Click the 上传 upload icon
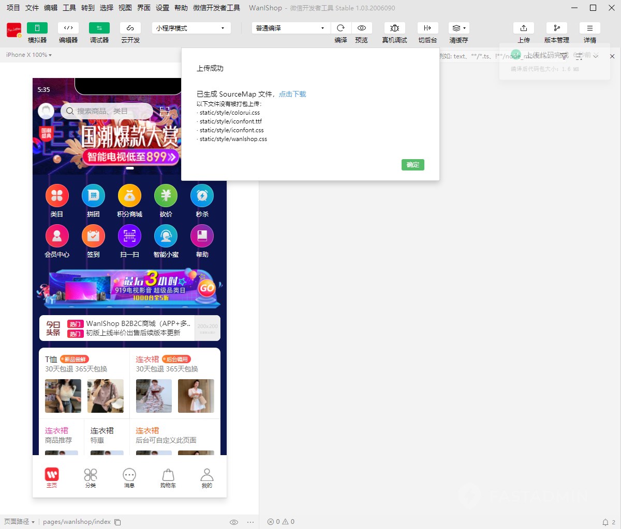This screenshot has height=529, width=621. [524, 28]
